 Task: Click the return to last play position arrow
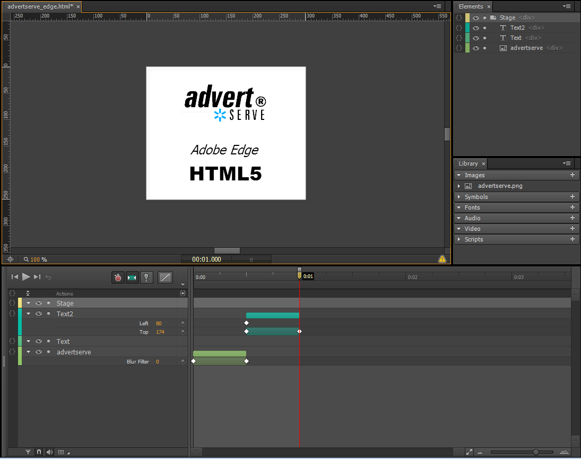(x=48, y=277)
